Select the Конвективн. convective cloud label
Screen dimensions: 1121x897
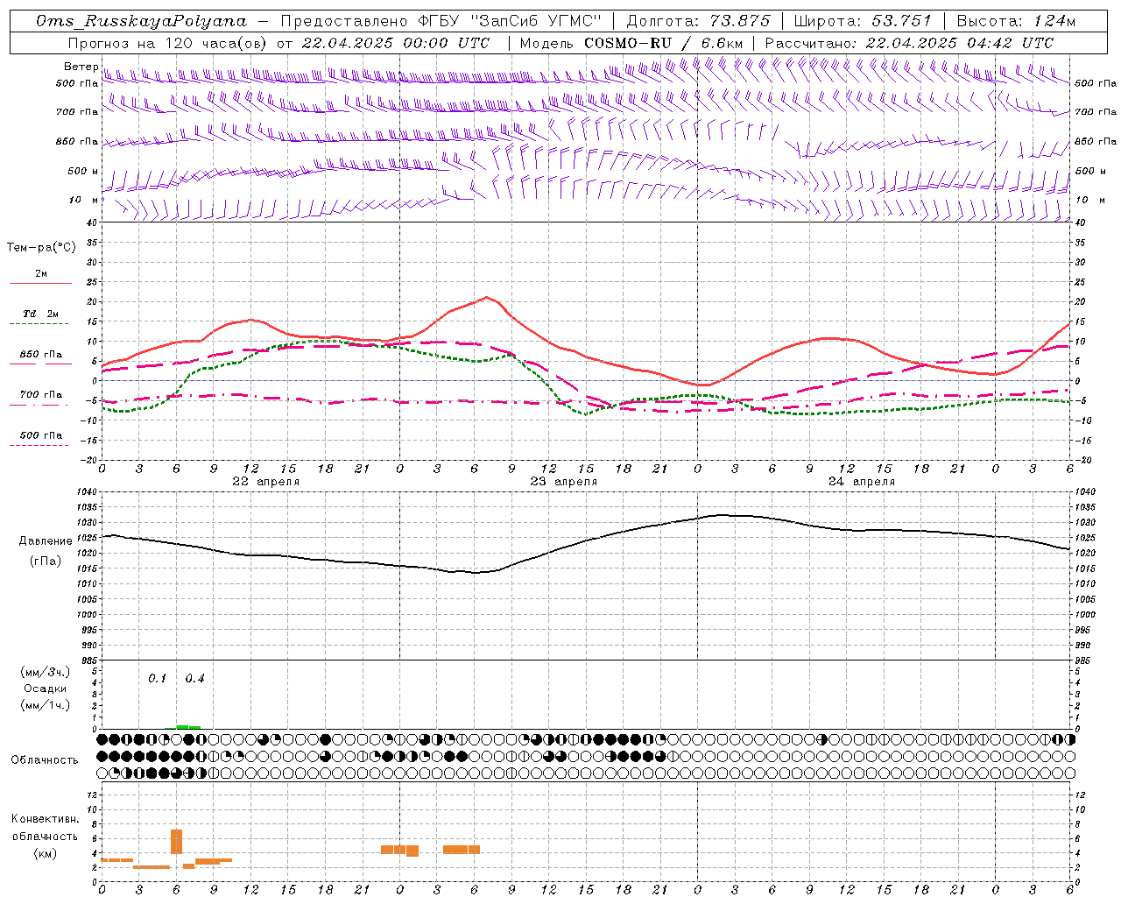point(45,819)
